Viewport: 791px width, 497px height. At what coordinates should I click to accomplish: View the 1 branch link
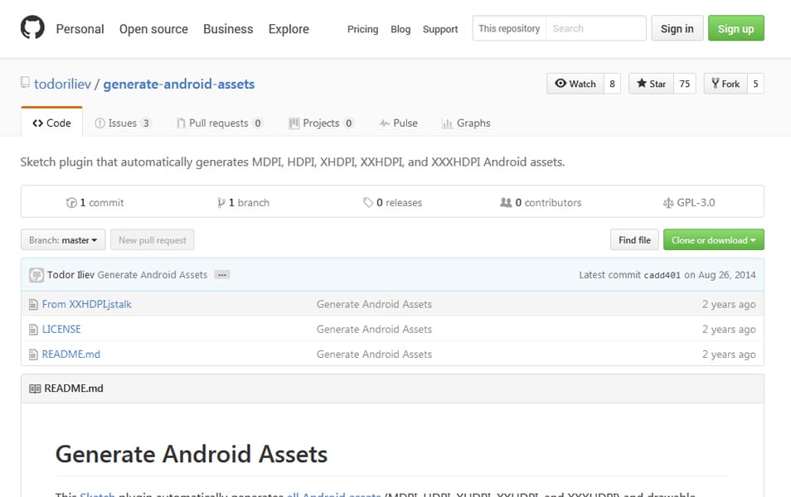[243, 203]
